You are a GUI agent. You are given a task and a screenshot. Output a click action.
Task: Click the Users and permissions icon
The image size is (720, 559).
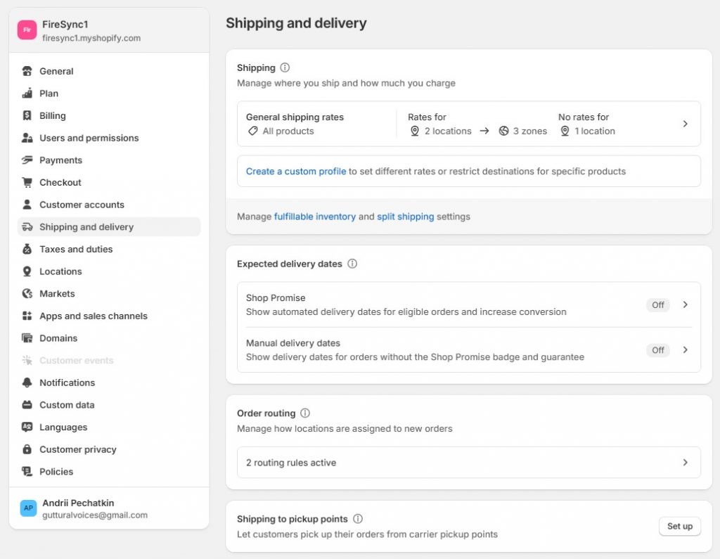point(27,138)
